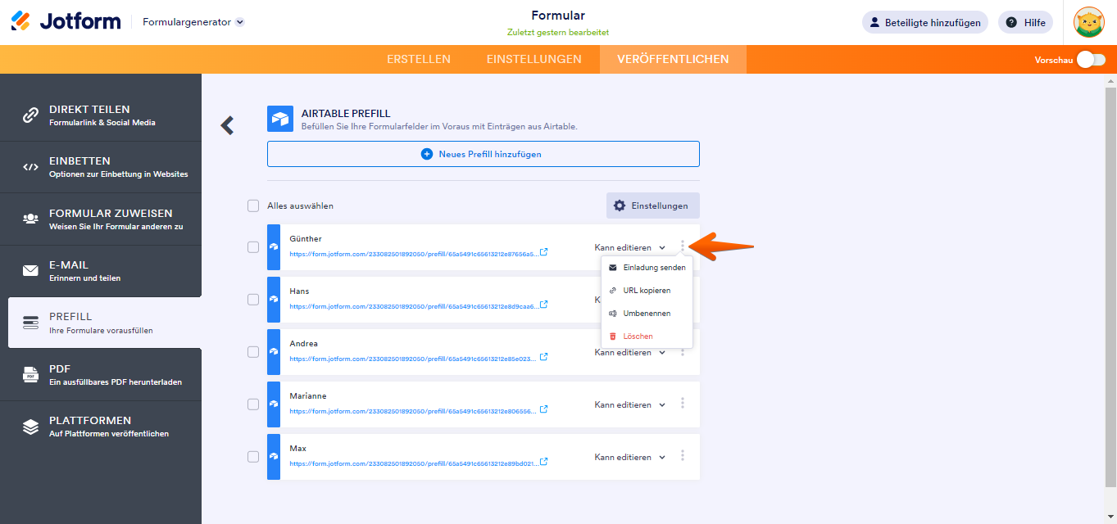
Task: Click the page's vertical scrollbar
Action: pos(1110,287)
